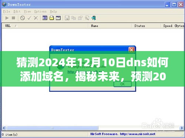Close the DownTester about dialog
The width and height of the screenshot is (185, 138).
131,50
